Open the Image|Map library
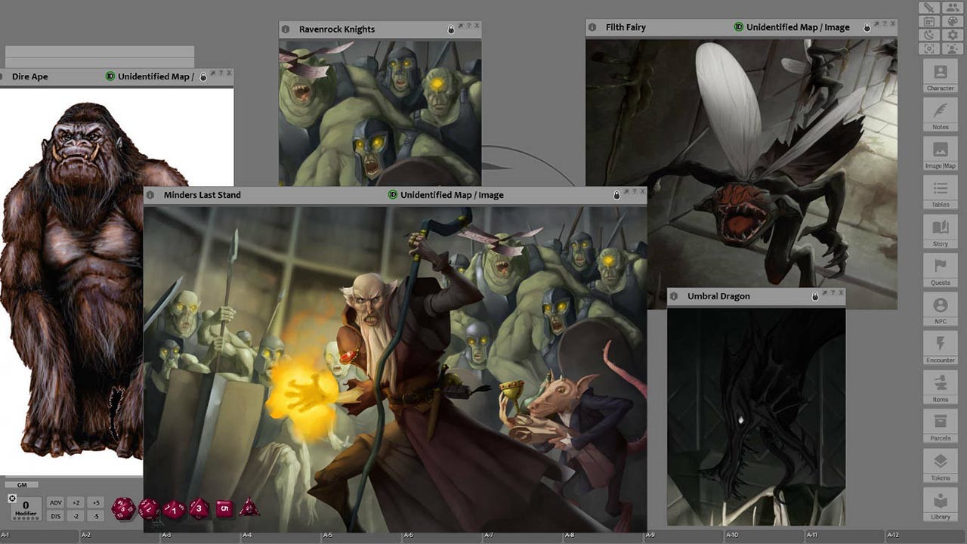 (940, 153)
